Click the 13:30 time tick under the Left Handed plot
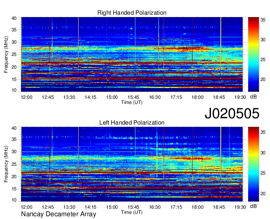The width and height of the screenshot is (270, 219). click(x=69, y=207)
